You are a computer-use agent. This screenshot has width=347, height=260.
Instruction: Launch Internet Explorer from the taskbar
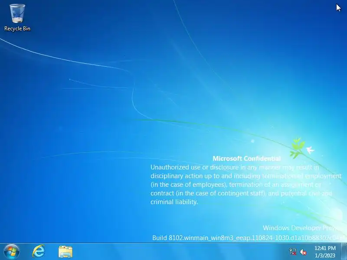click(x=39, y=252)
